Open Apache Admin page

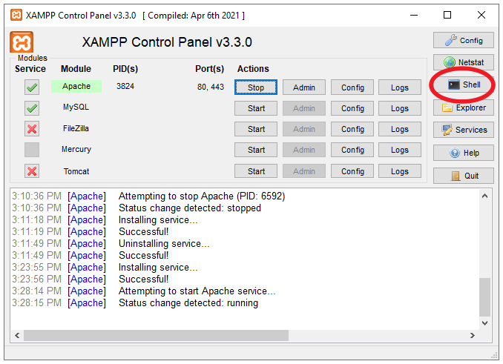tap(303, 87)
